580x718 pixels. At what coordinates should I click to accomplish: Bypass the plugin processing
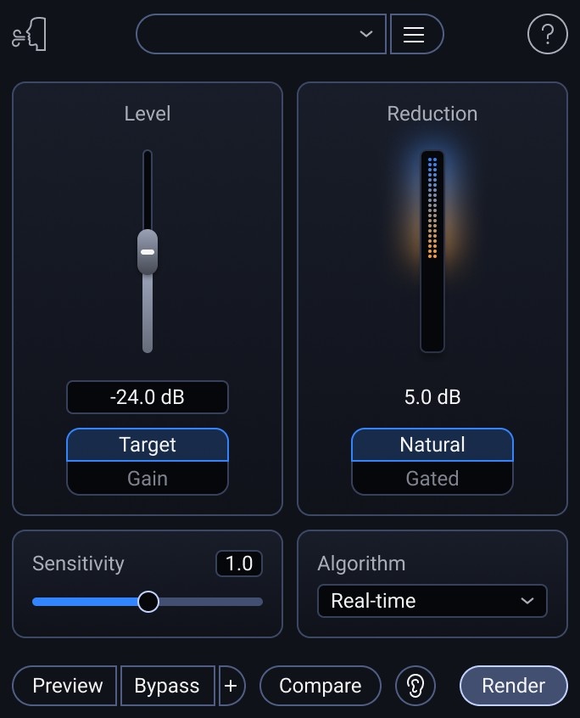[x=167, y=686]
